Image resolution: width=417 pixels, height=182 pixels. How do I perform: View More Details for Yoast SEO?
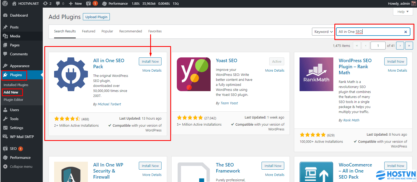[275, 70]
